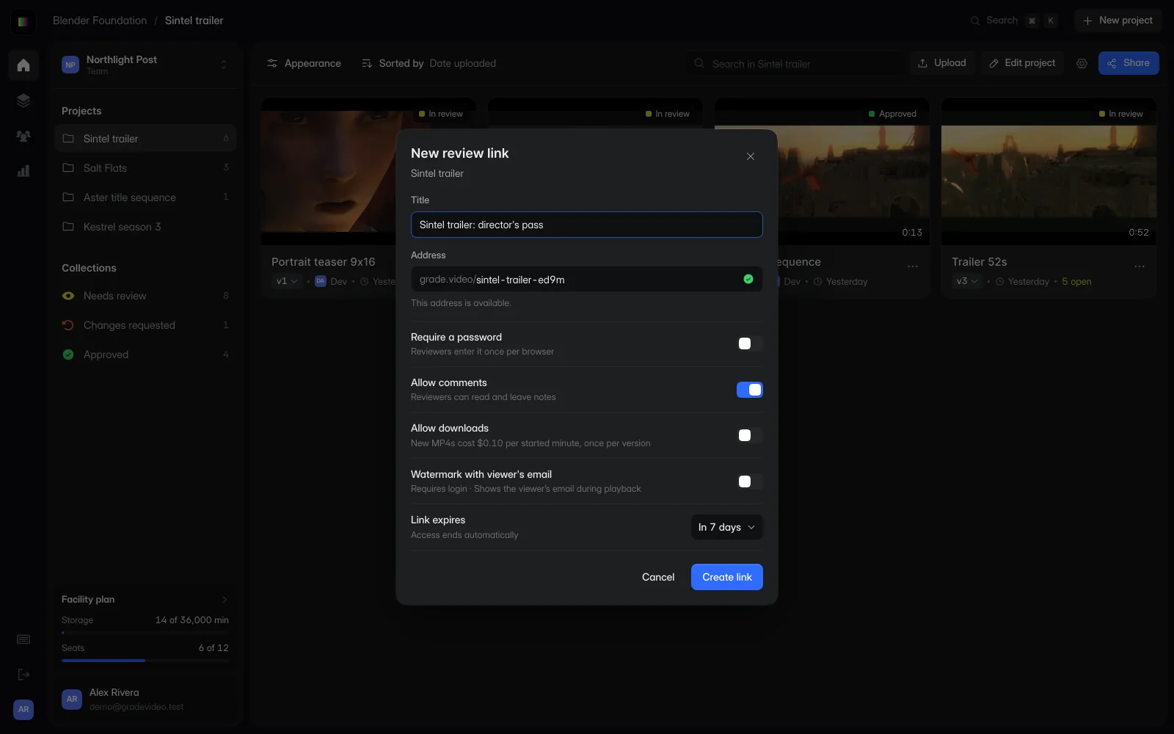Click the Storage usage progress bar
1174x734 pixels.
(145, 633)
